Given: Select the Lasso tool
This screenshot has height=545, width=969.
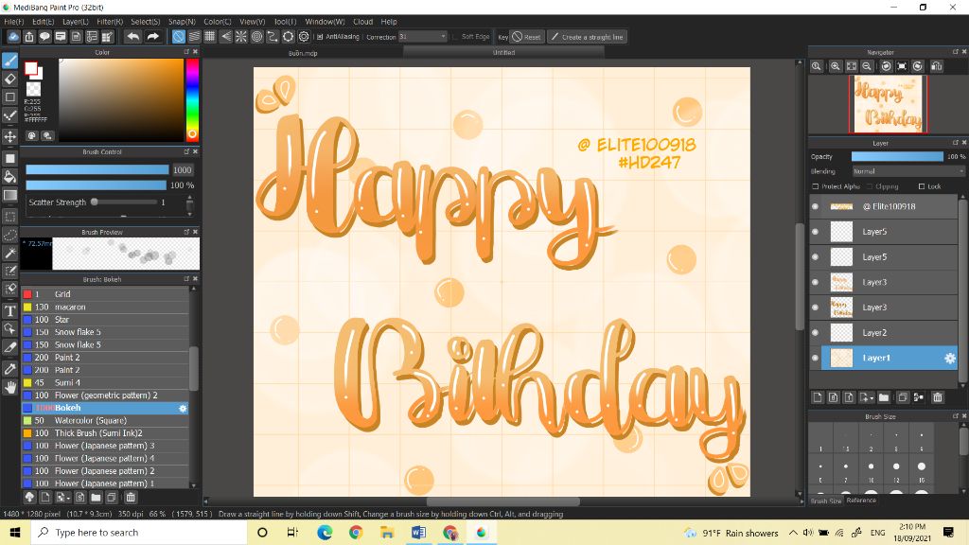Looking at the screenshot, I should tap(9, 236).
